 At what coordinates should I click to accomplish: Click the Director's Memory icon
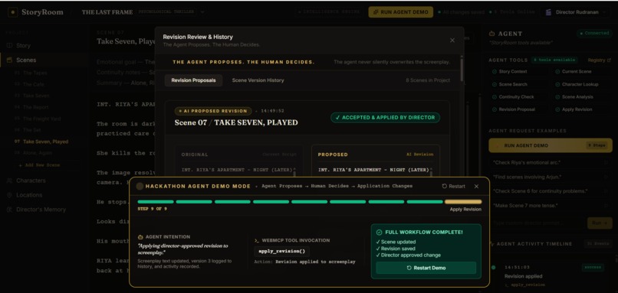[10, 210]
